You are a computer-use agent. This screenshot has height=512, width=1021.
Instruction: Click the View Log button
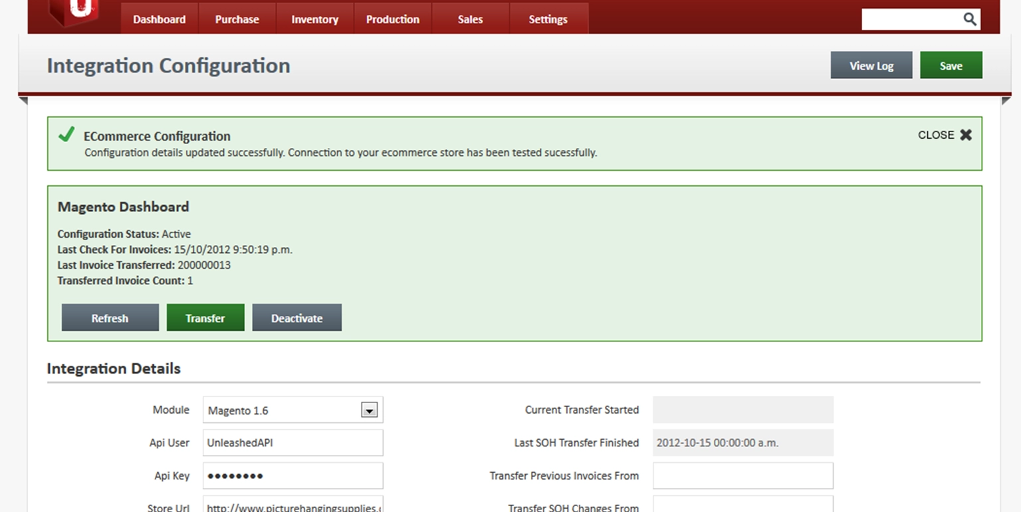coord(871,66)
